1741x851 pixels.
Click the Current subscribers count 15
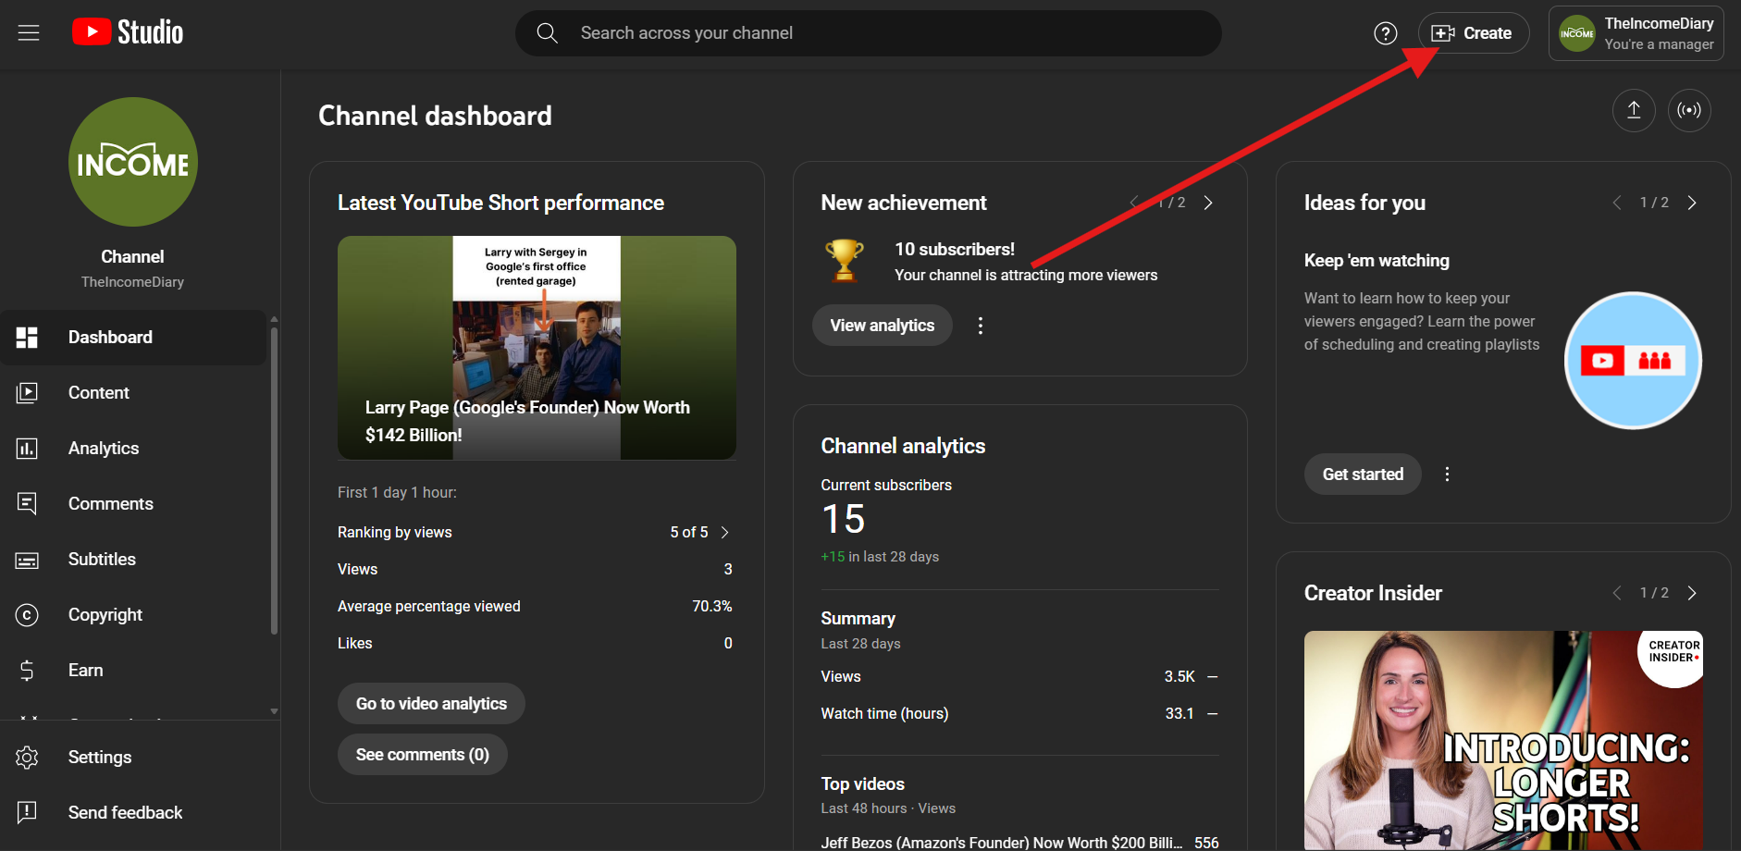coord(844,520)
